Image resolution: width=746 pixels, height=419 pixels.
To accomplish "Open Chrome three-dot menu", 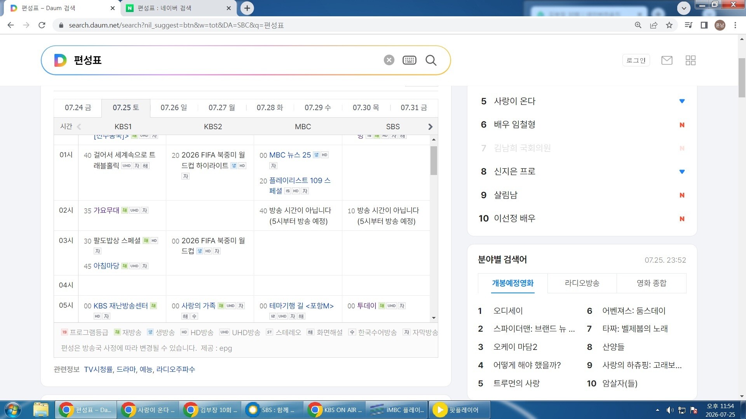I will [x=735, y=25].
